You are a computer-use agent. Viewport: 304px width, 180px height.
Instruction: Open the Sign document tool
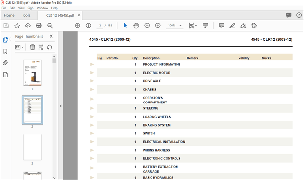[x=243, y=26]
